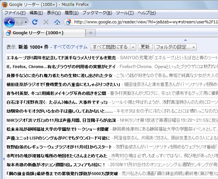The height and width of the screenshot is (179, 218).
Task: Click the 更新 refresh button
Action: coord(145,47)
